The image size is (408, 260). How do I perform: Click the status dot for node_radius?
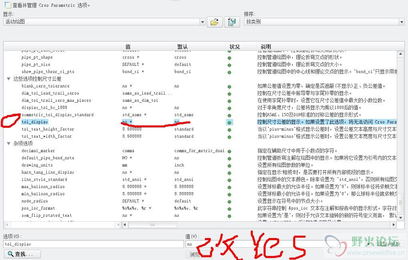click(x=229, y=201)
